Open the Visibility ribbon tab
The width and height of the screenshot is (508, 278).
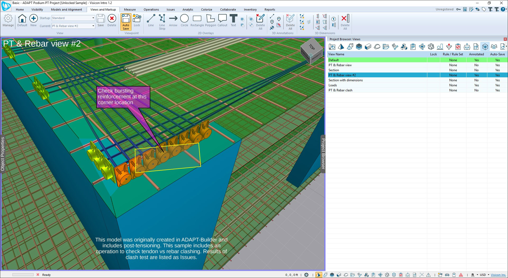tap(37, 10)
